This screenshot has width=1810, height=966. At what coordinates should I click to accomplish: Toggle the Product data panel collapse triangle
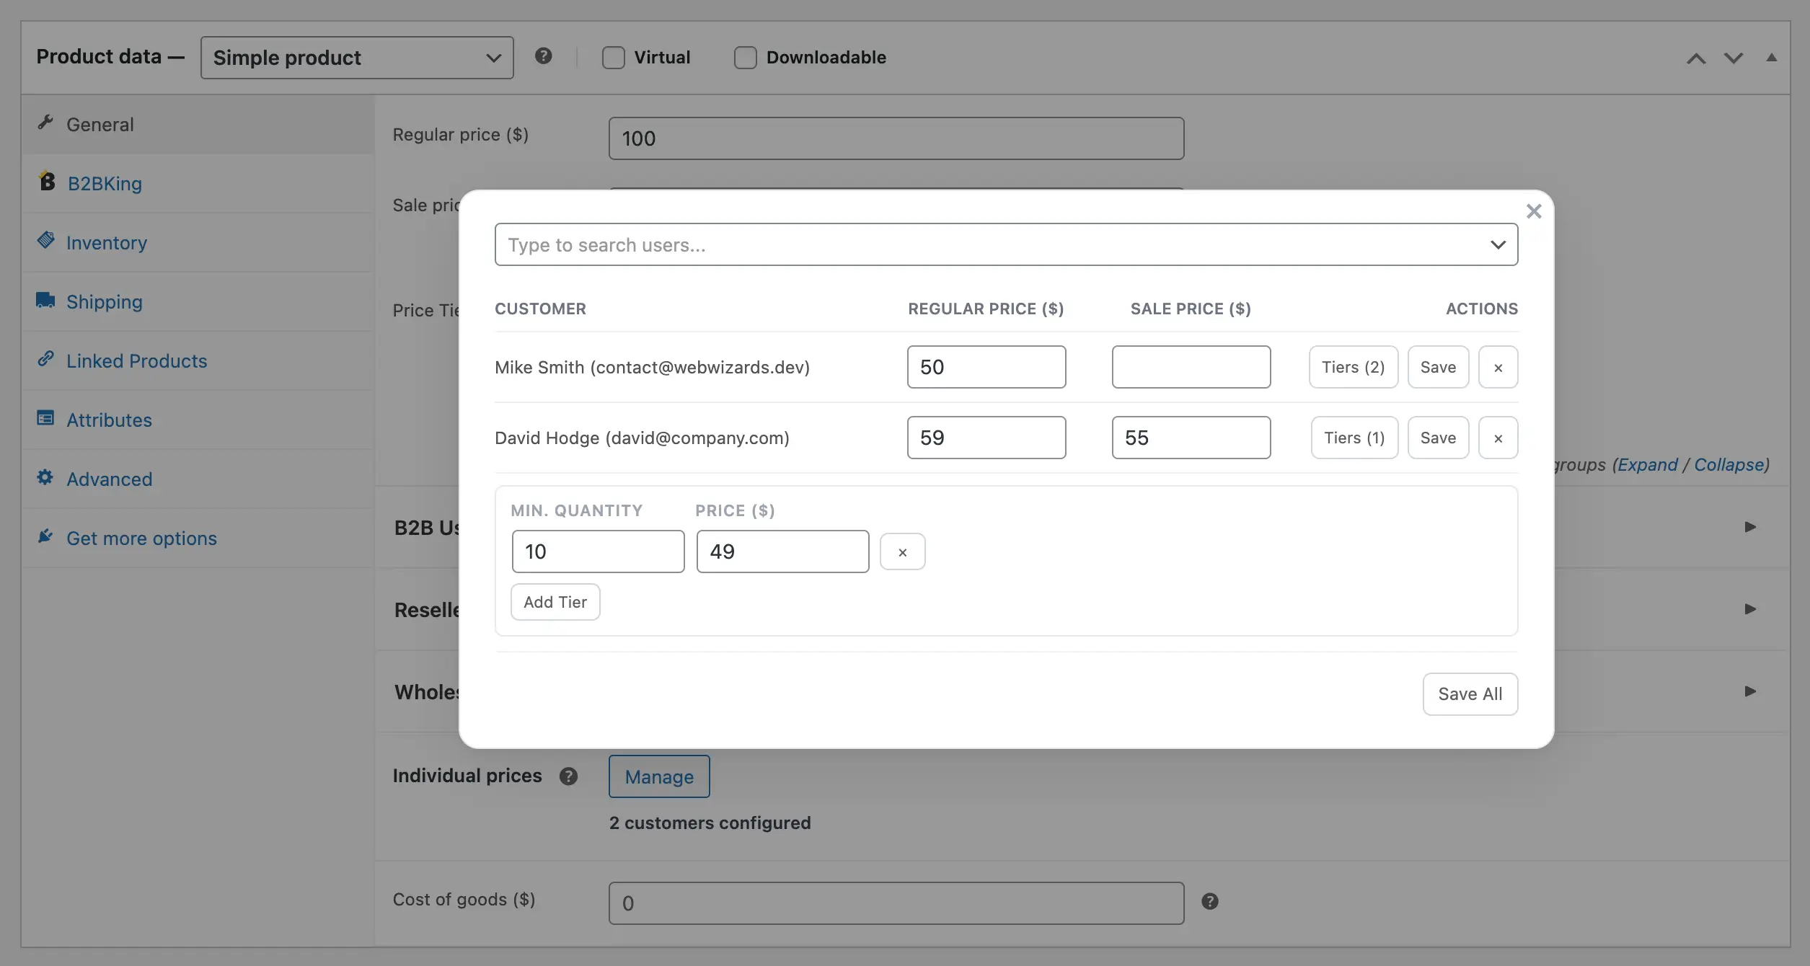[x=1771, y=58]
